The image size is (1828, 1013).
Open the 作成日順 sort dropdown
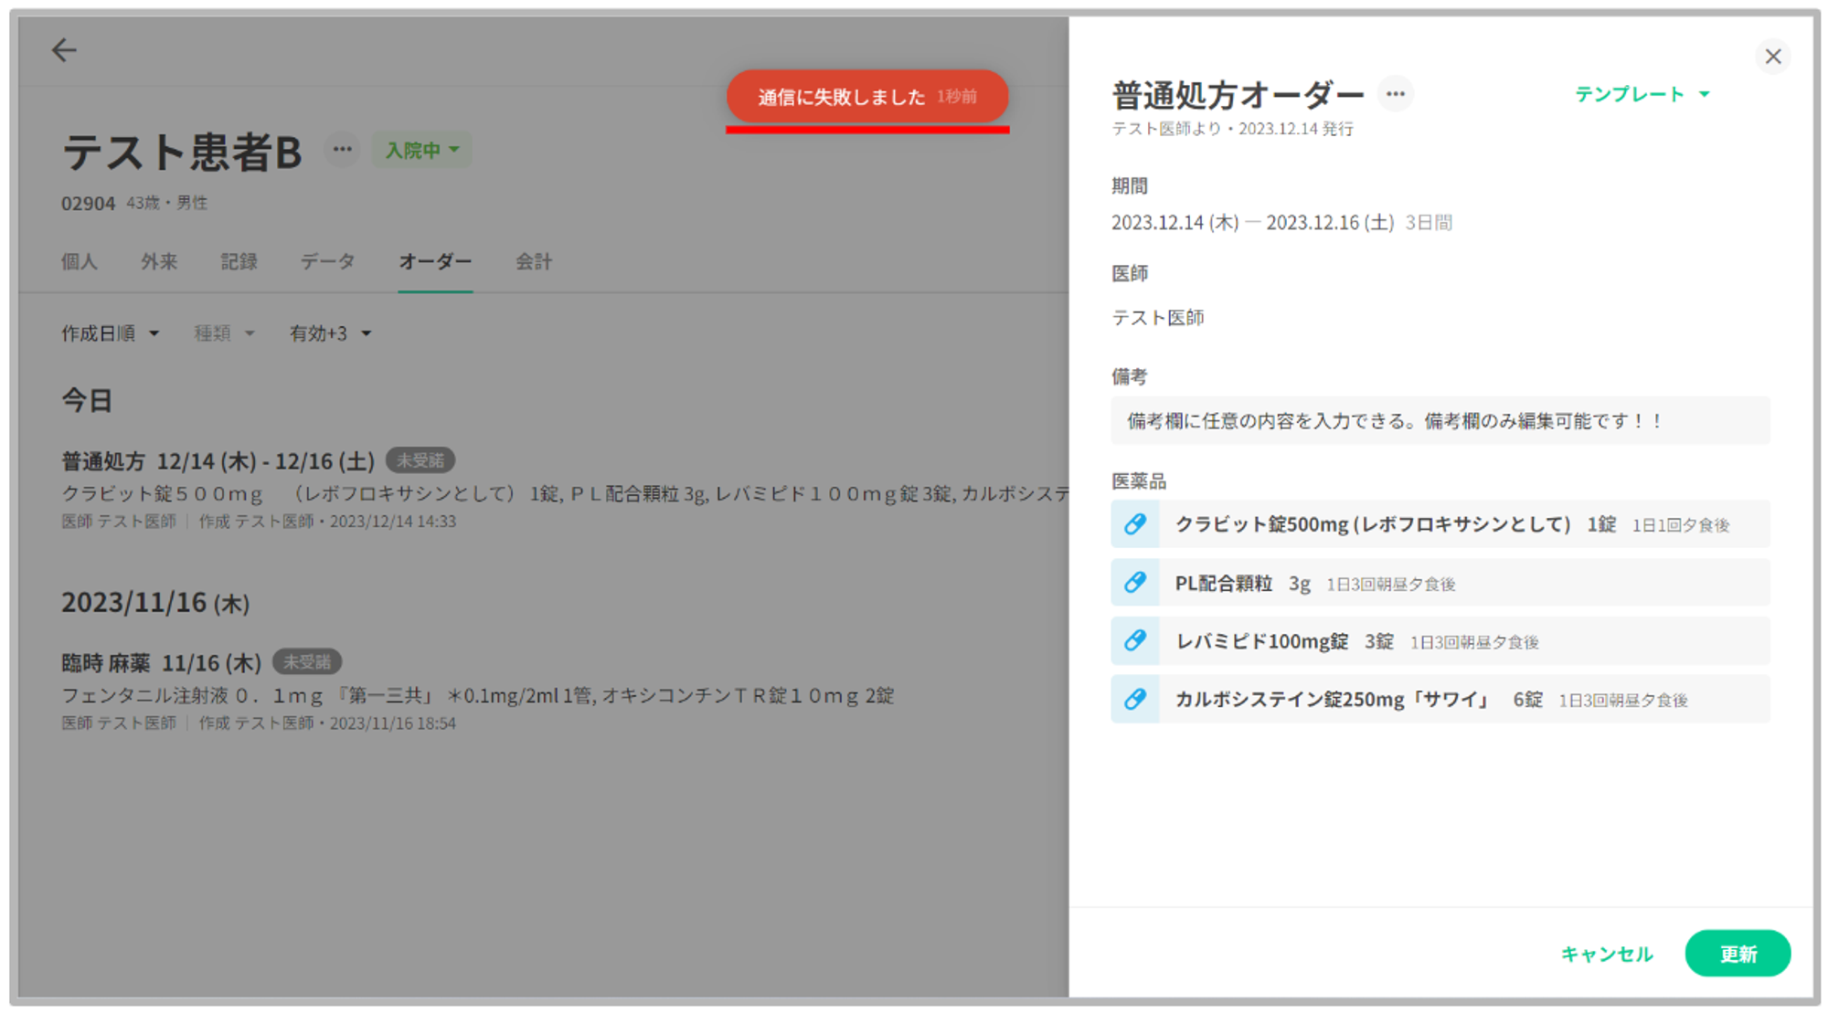point(110,333)
